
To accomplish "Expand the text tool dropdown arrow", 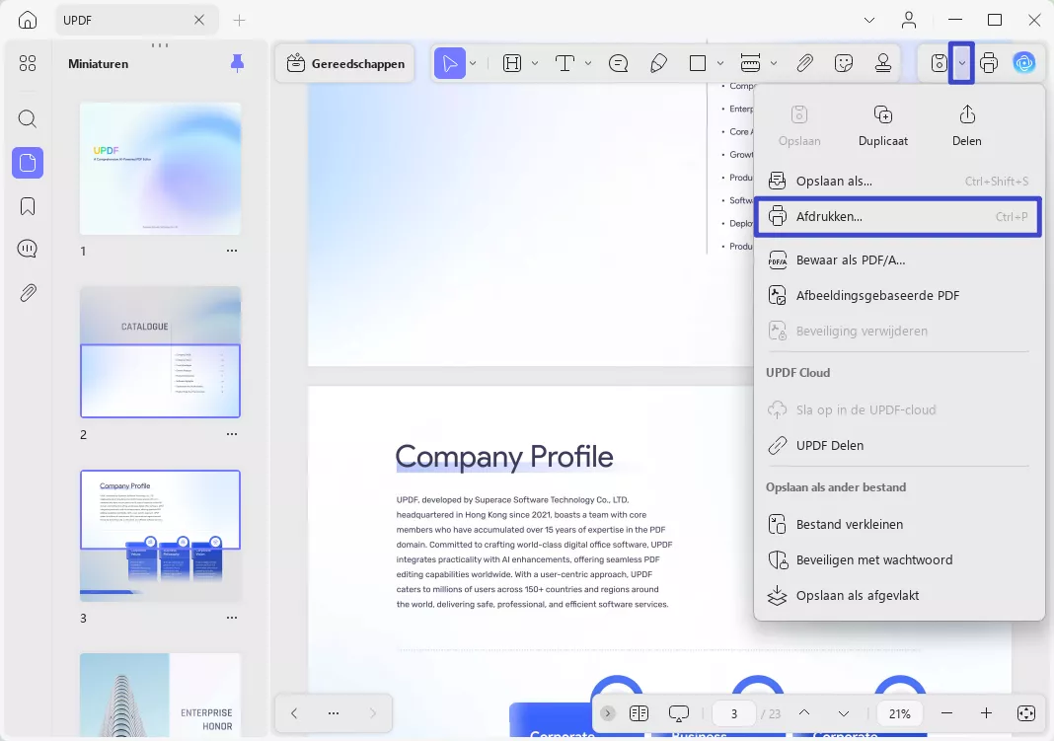I will pos(588,64).
